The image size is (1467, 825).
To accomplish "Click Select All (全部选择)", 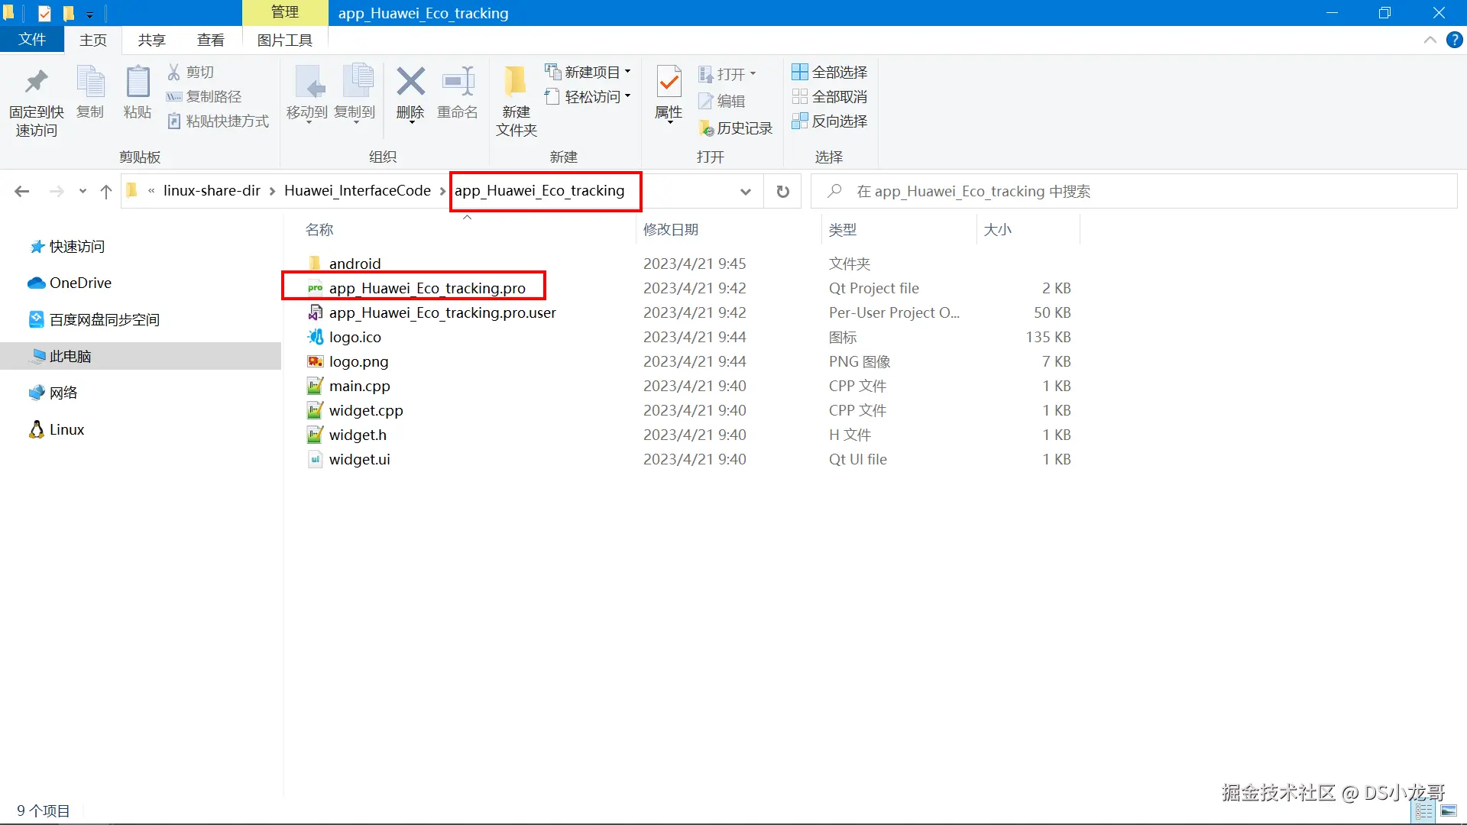I will (830, 72).
